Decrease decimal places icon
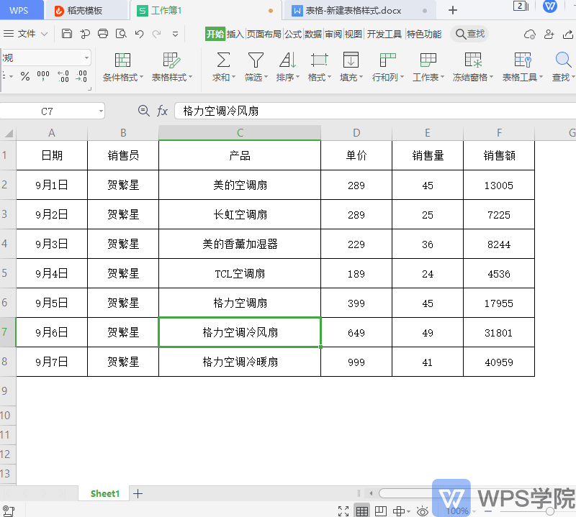This screenshot has width=576, height=517. point(81,76)
